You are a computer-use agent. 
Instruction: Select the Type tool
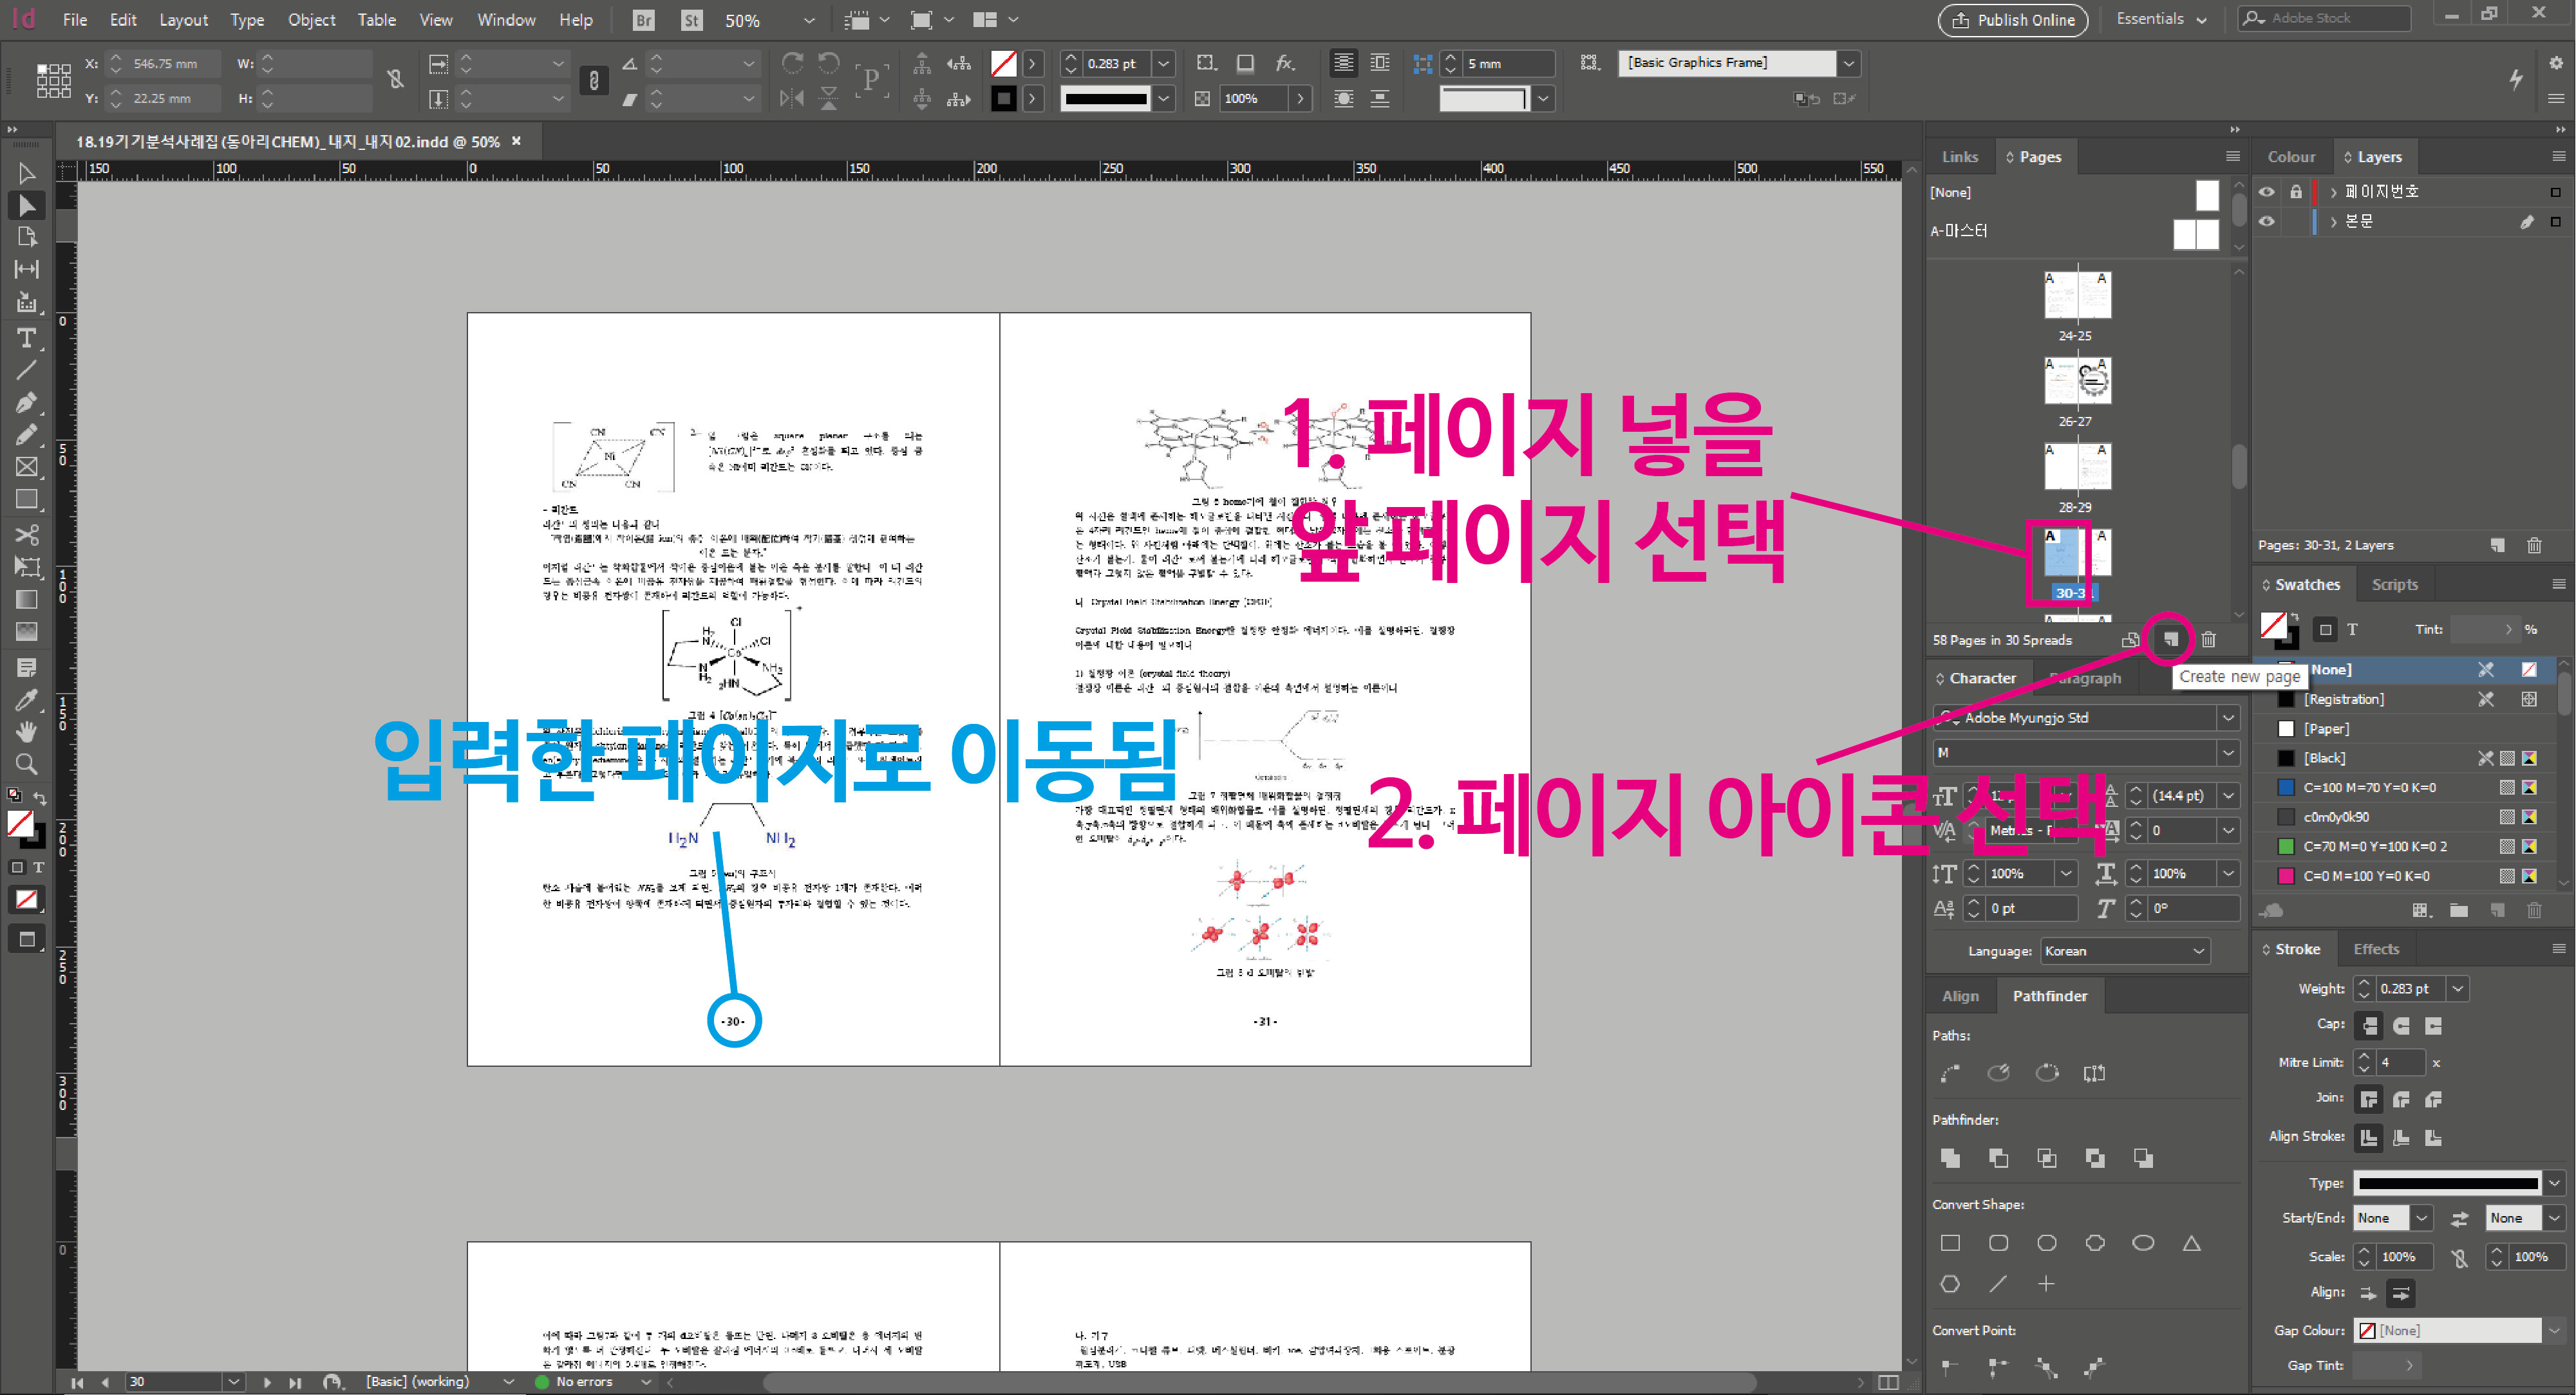pos(26,338)
